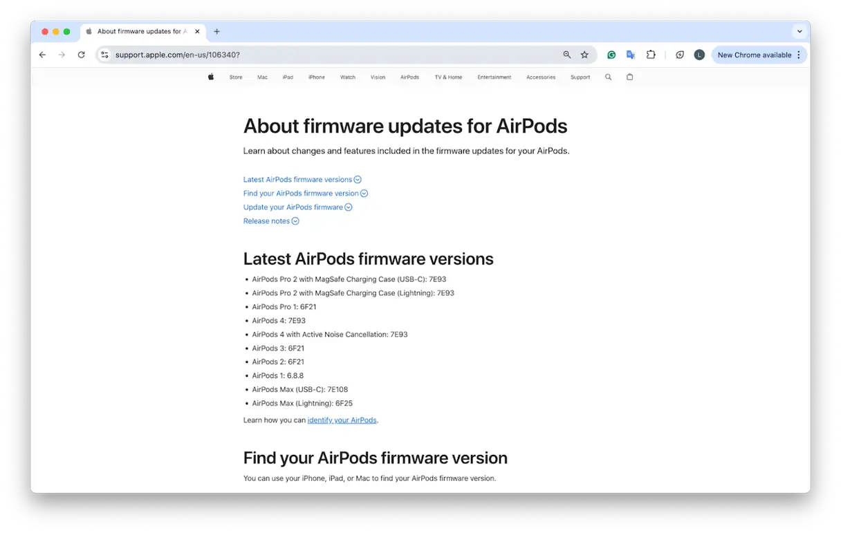Open the shopping bag icon
This screenshot has height=533, width=841.
[x=629, y=77]
